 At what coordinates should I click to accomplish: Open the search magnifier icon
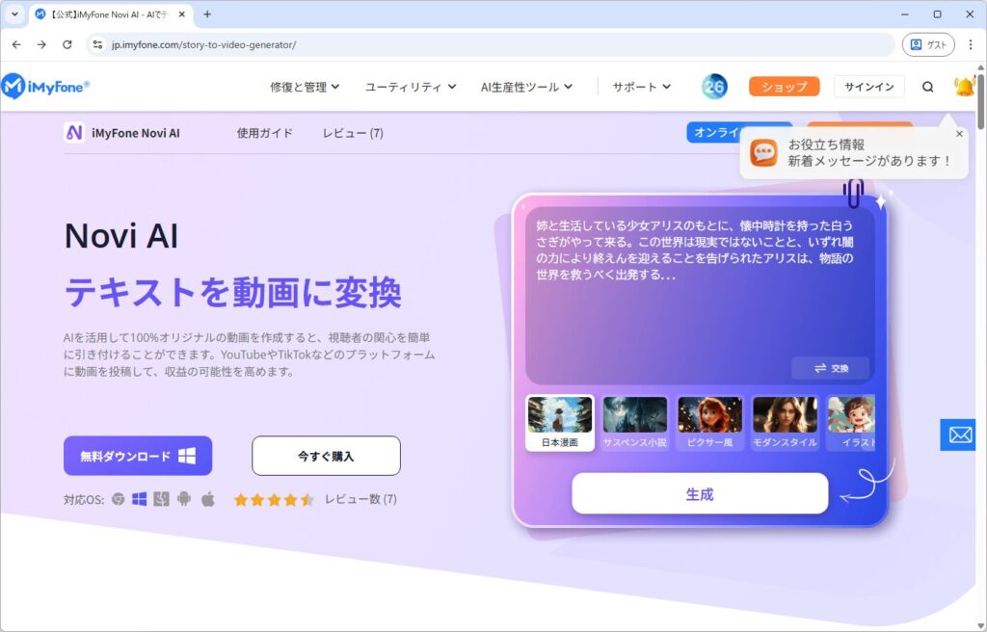click(x=927, y=87)
